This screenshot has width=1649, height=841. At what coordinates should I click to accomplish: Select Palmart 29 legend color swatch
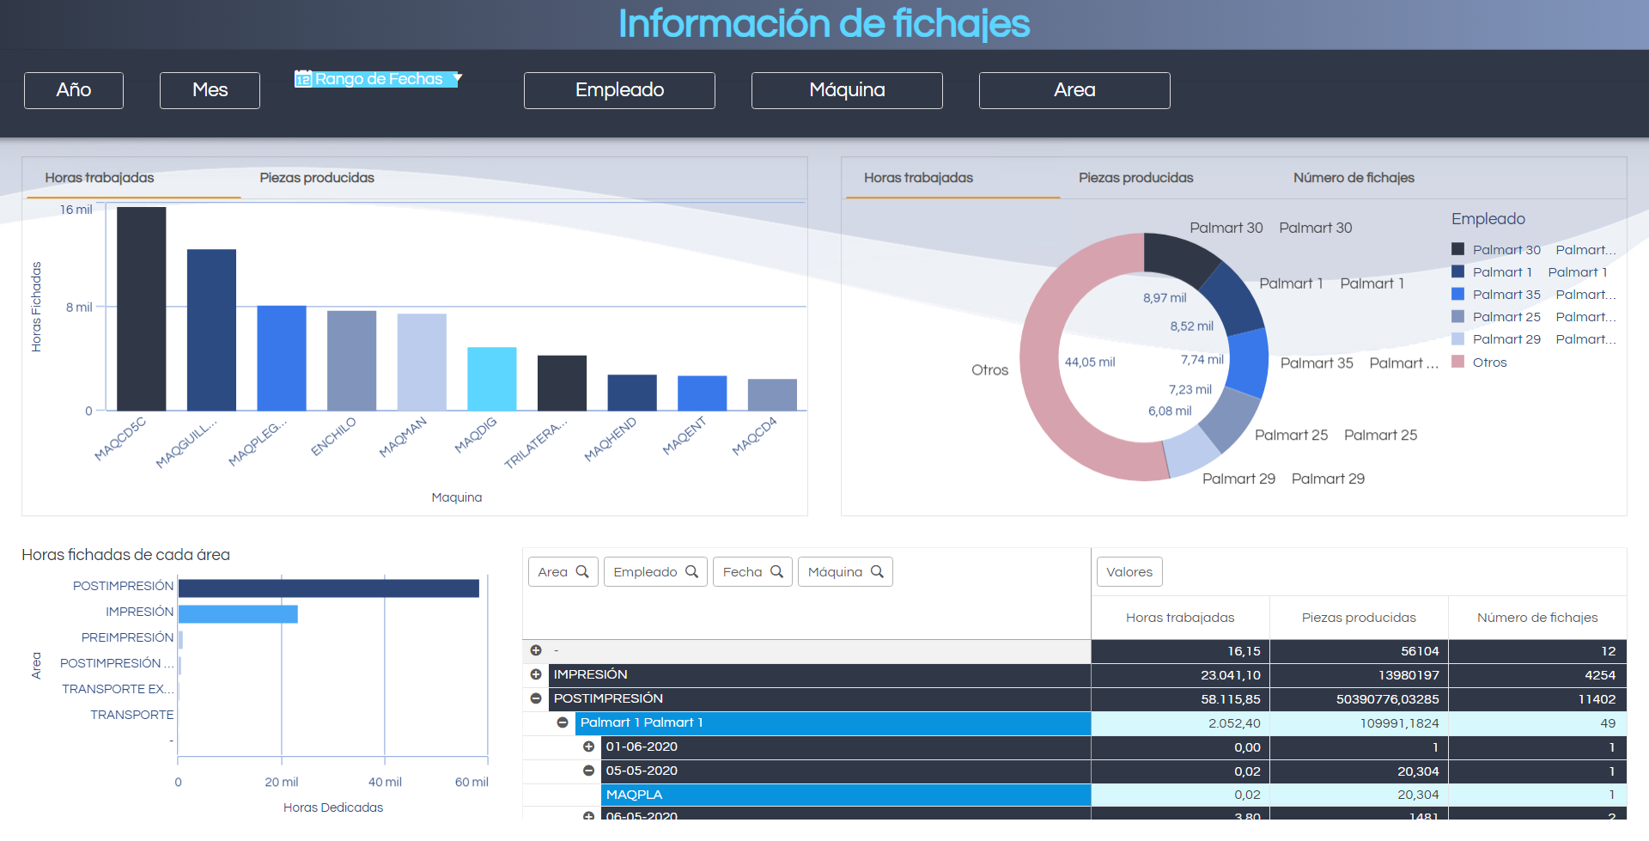click(x=1457, y=338)
